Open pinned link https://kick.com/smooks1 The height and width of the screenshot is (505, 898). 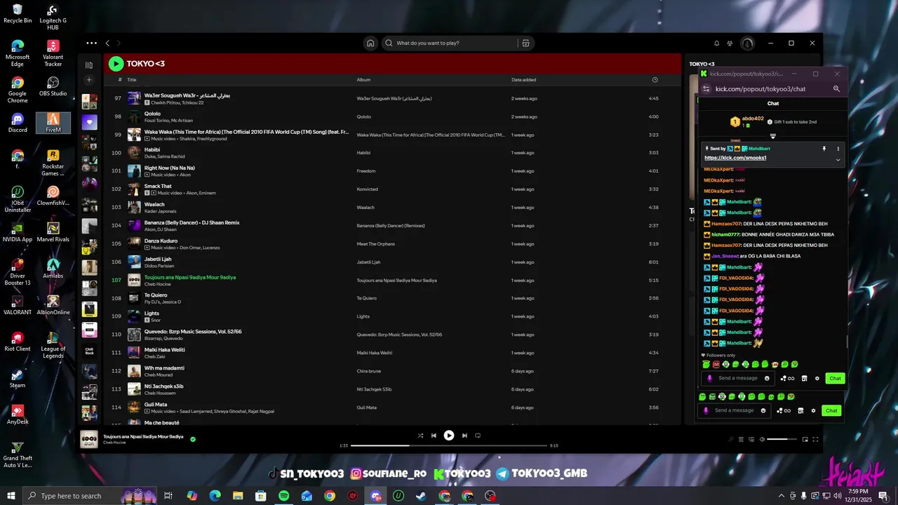click(735, 158)
